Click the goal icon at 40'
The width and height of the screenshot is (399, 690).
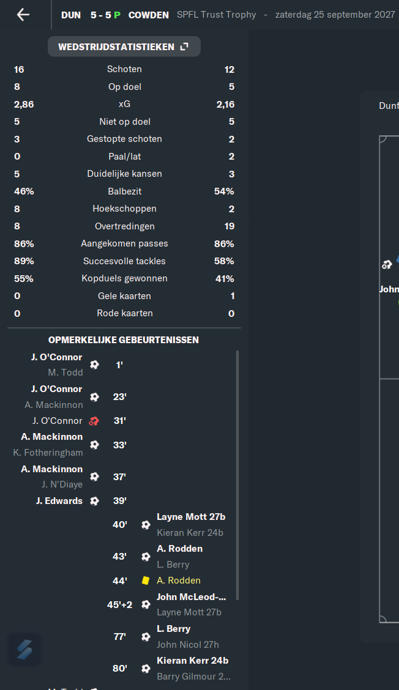pos(146,525)
